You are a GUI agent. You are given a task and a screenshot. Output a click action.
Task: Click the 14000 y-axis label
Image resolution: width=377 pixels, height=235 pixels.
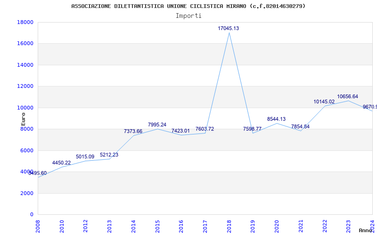[25, 65]
